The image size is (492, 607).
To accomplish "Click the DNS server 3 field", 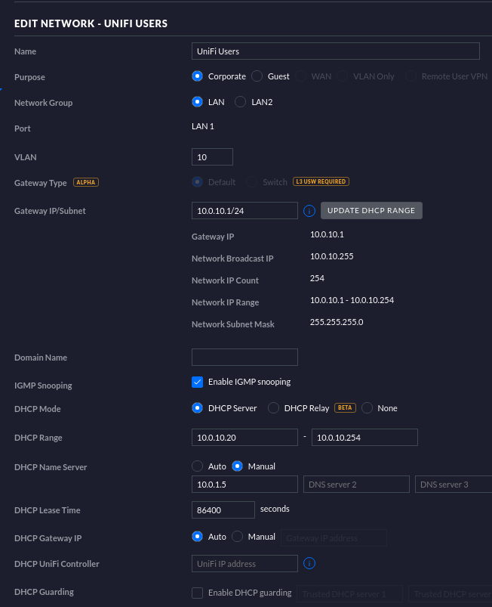I will click(454, 485).
